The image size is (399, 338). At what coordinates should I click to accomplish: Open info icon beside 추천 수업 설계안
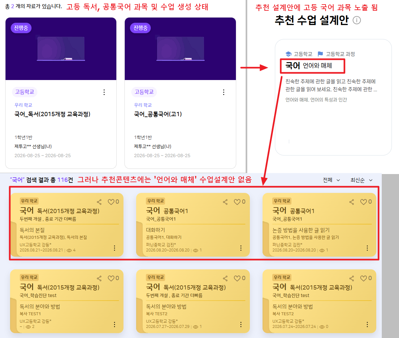[357, 20]
